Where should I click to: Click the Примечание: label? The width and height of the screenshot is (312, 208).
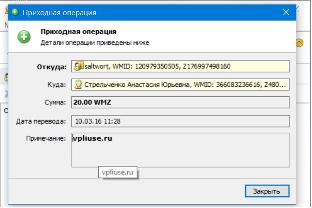click(46, 138)
